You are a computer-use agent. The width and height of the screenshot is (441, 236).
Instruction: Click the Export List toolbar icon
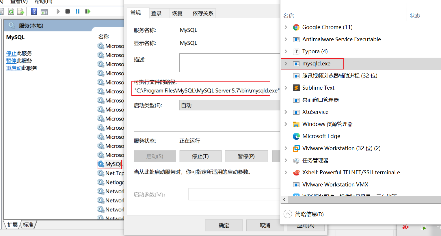(x=21, y=12)
